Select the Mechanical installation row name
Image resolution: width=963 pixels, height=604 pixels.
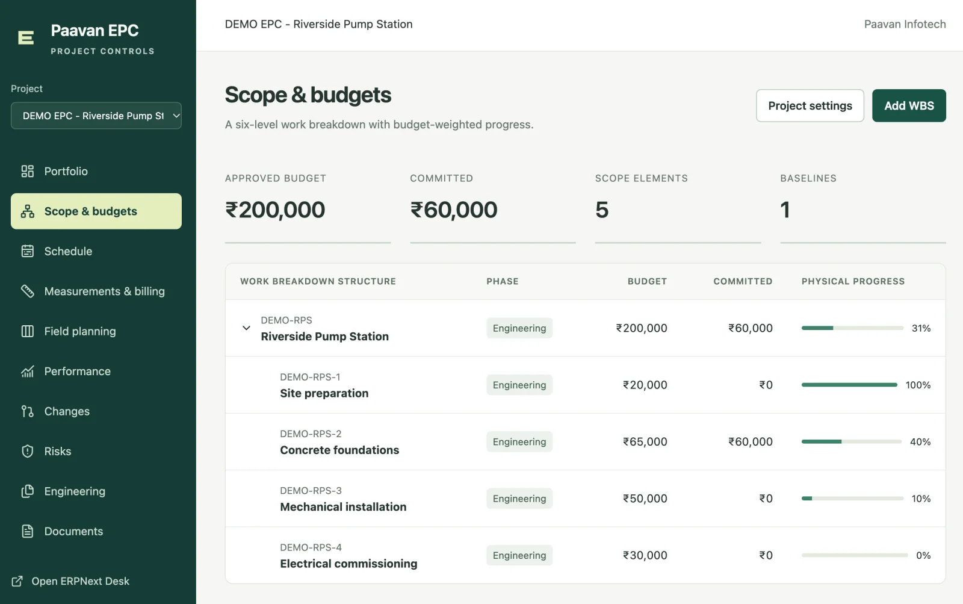tap(343, 507)
